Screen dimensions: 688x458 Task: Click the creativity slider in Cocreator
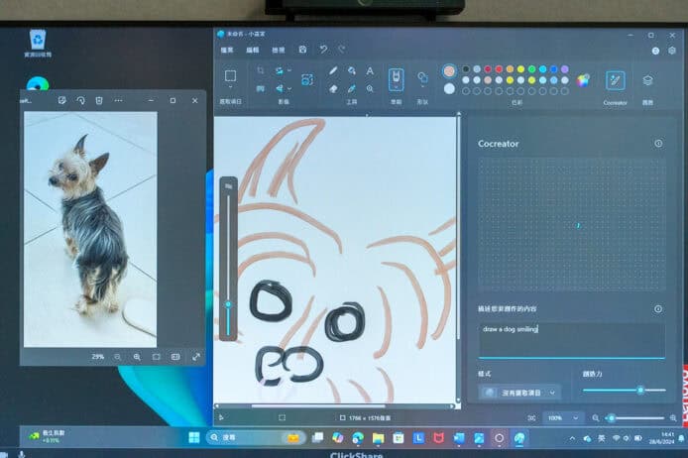tap(623, 391)
